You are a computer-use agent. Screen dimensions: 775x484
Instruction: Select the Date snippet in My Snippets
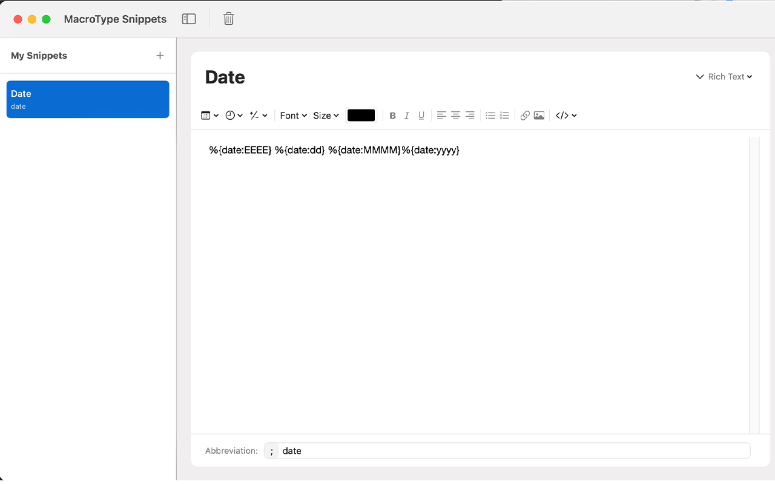tap(87, 99)
